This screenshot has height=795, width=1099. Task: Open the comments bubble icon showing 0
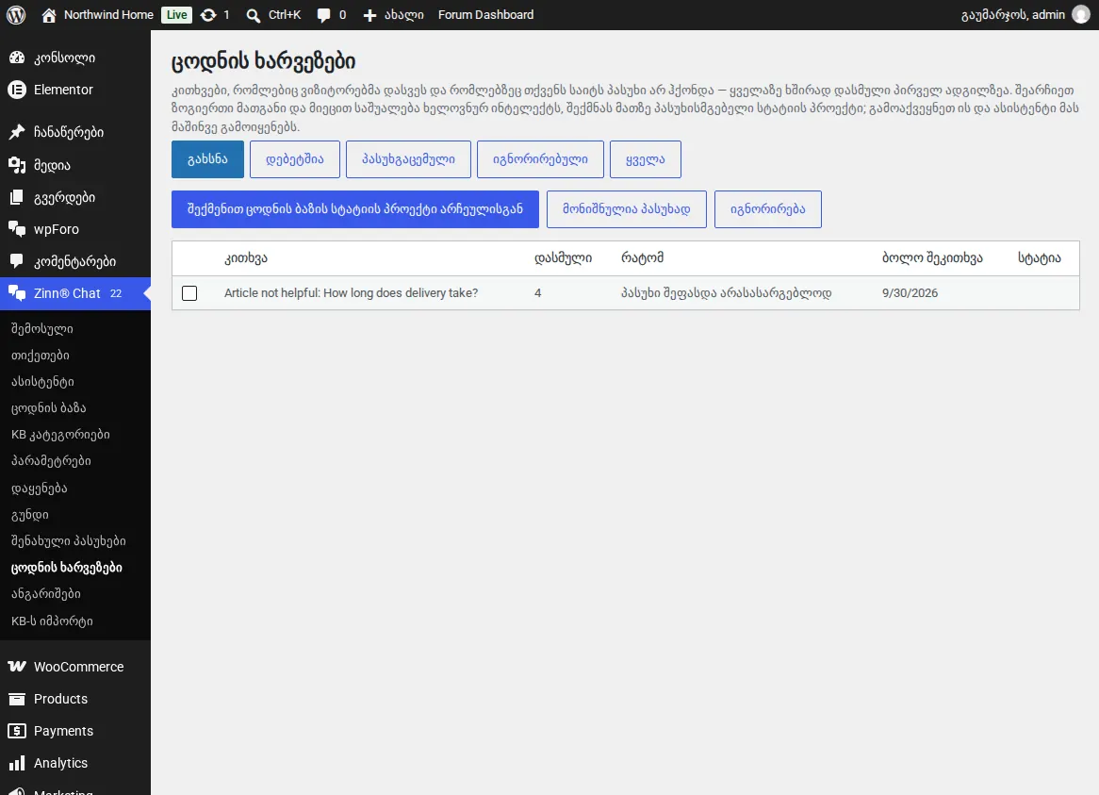tap(323, 15)
